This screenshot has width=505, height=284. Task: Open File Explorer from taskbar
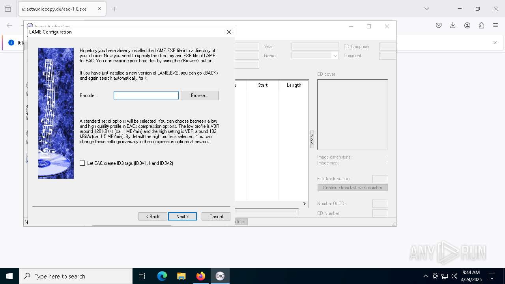(181, 276)
